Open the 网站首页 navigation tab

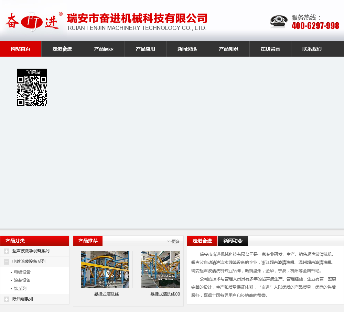[21, 49]
